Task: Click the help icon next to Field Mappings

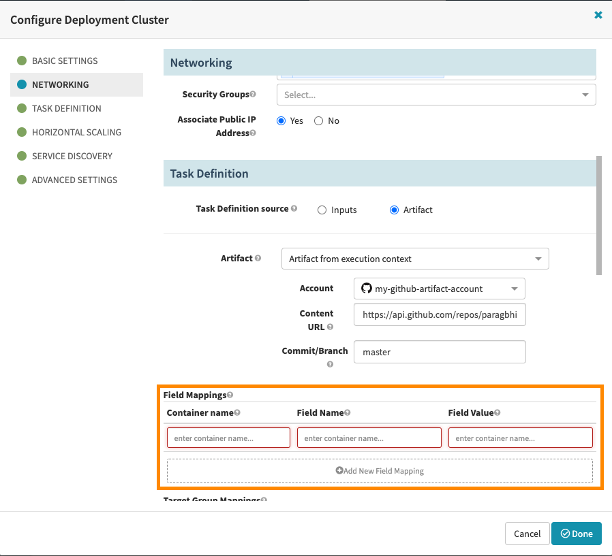Action: tap(230, 394)
